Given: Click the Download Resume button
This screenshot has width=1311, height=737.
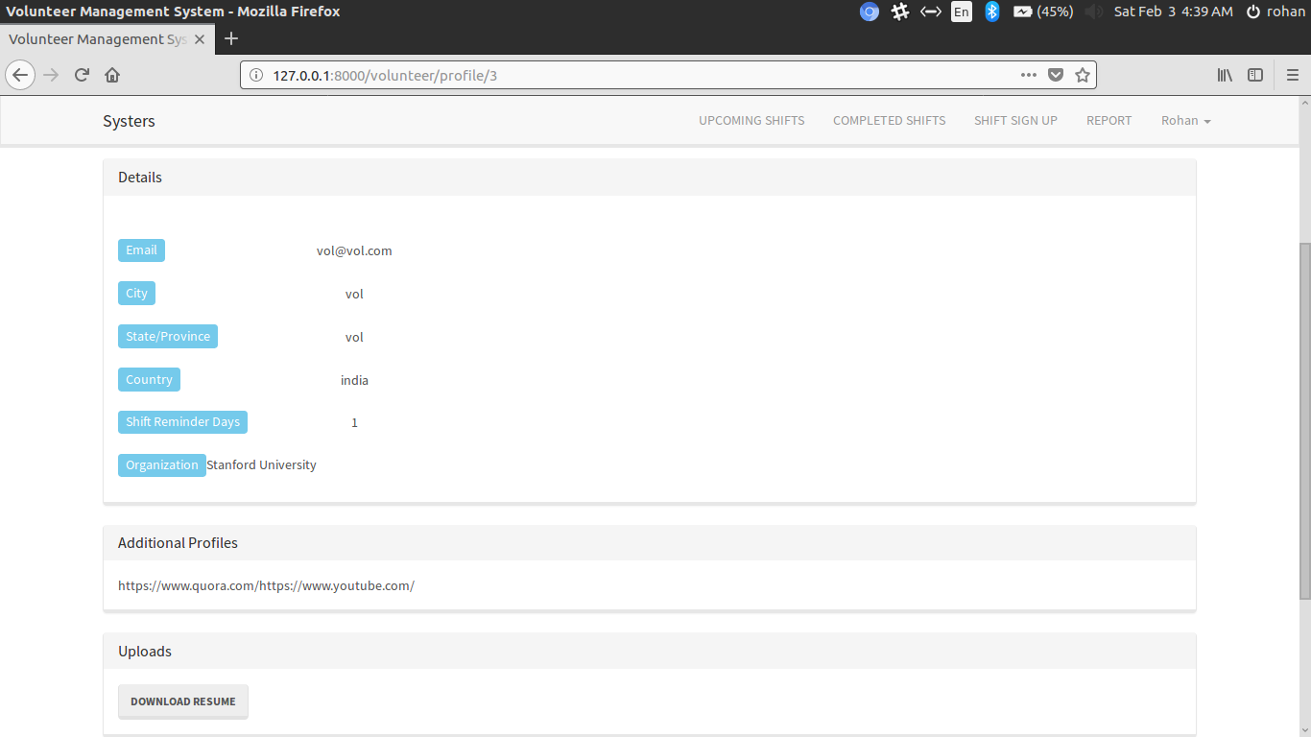Looking at the screenshot, I should click(182, 701).
